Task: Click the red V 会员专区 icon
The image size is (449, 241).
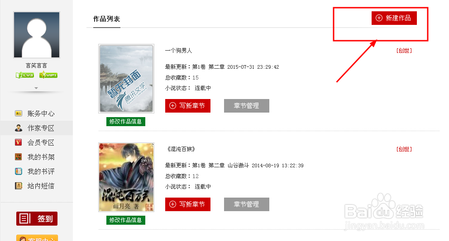Action: [x=18, y=142]
